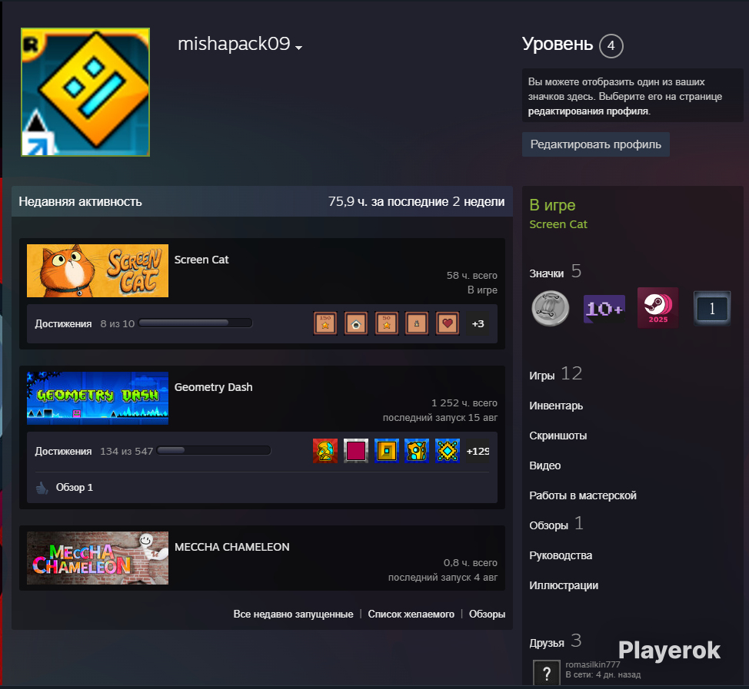Open the 'Скриншоты' section

tap(558, 436)
